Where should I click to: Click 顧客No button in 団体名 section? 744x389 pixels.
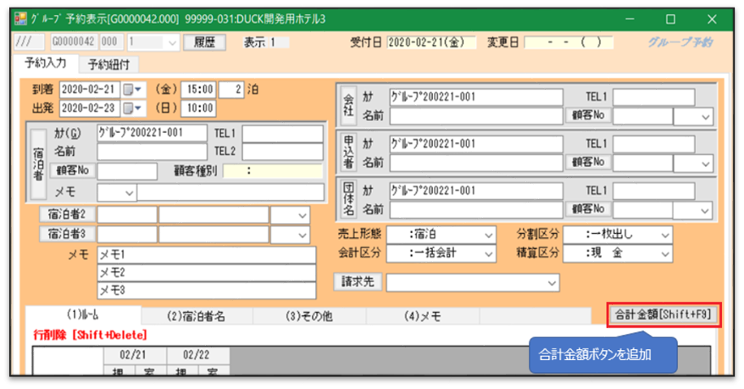tap(588, 209)
